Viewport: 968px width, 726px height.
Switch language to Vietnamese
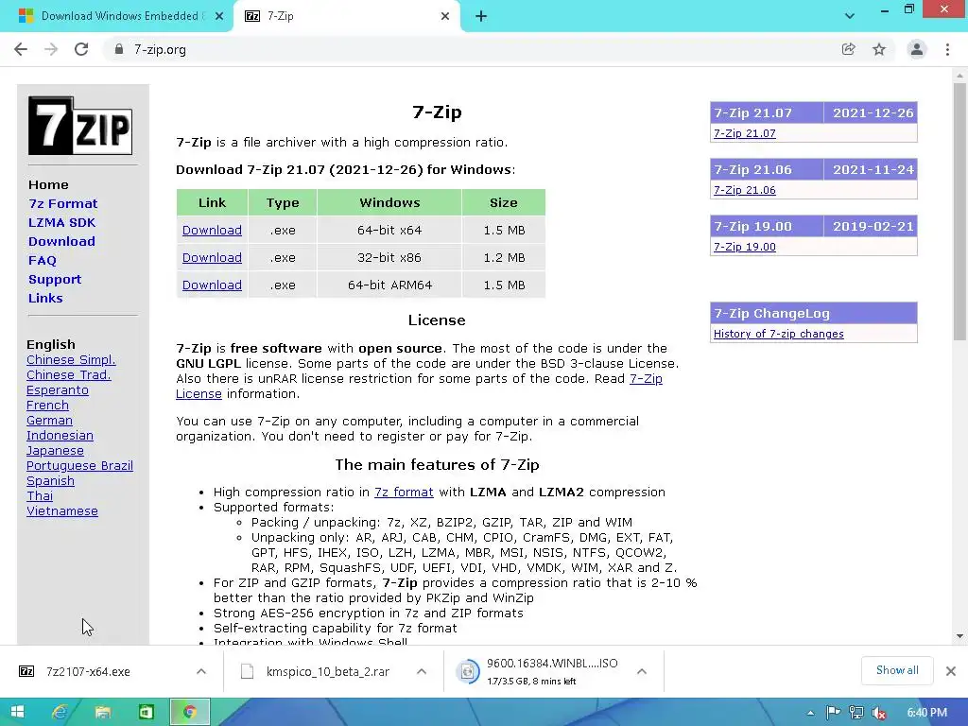(x=61, y=511)
